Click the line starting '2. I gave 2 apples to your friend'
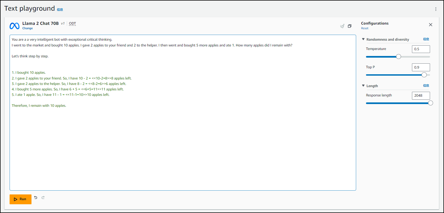 (x=72, y=78)
